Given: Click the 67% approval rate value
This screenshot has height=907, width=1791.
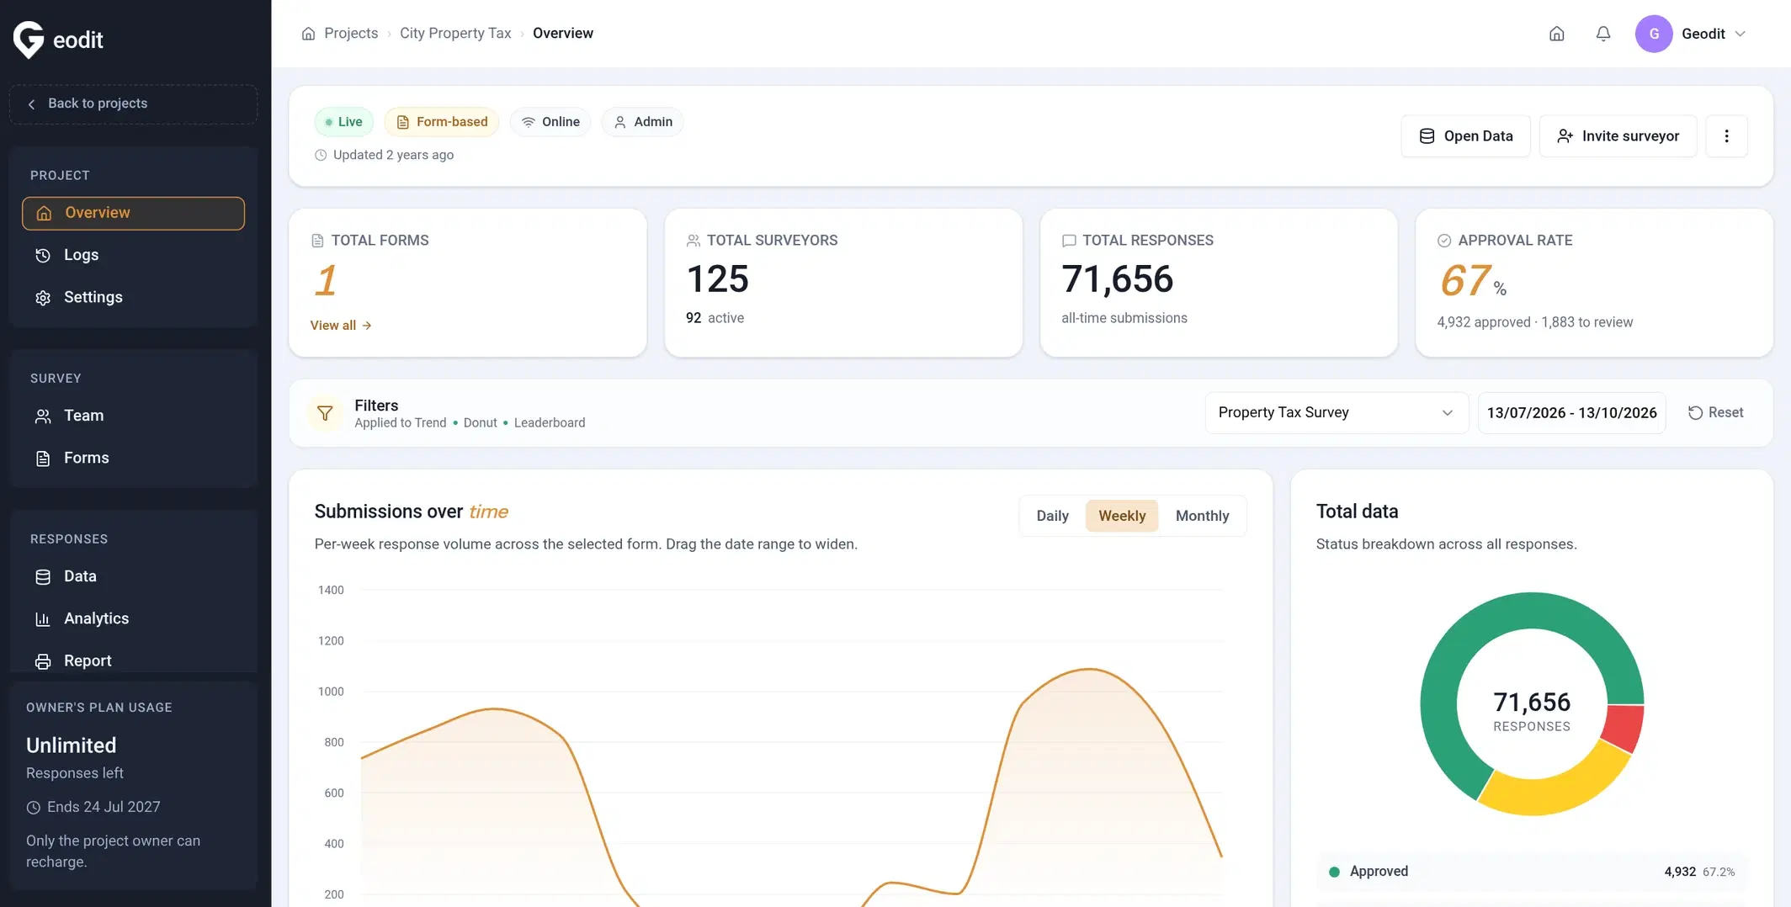Looking at the screenshot, I should [1473, 280].
